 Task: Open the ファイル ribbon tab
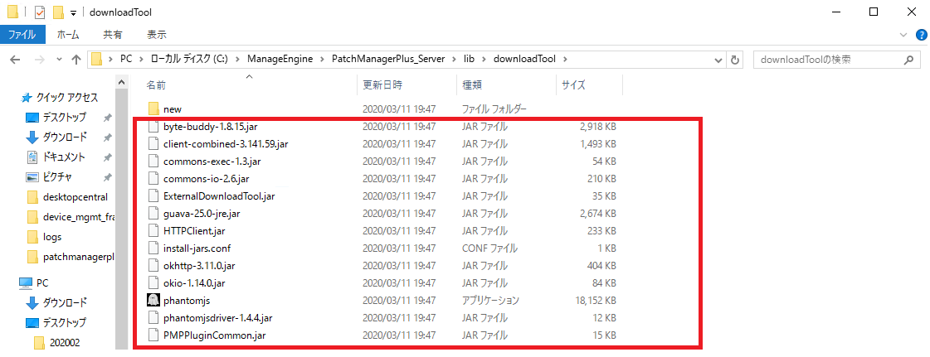pyautogui.click(x=23, y=34)
